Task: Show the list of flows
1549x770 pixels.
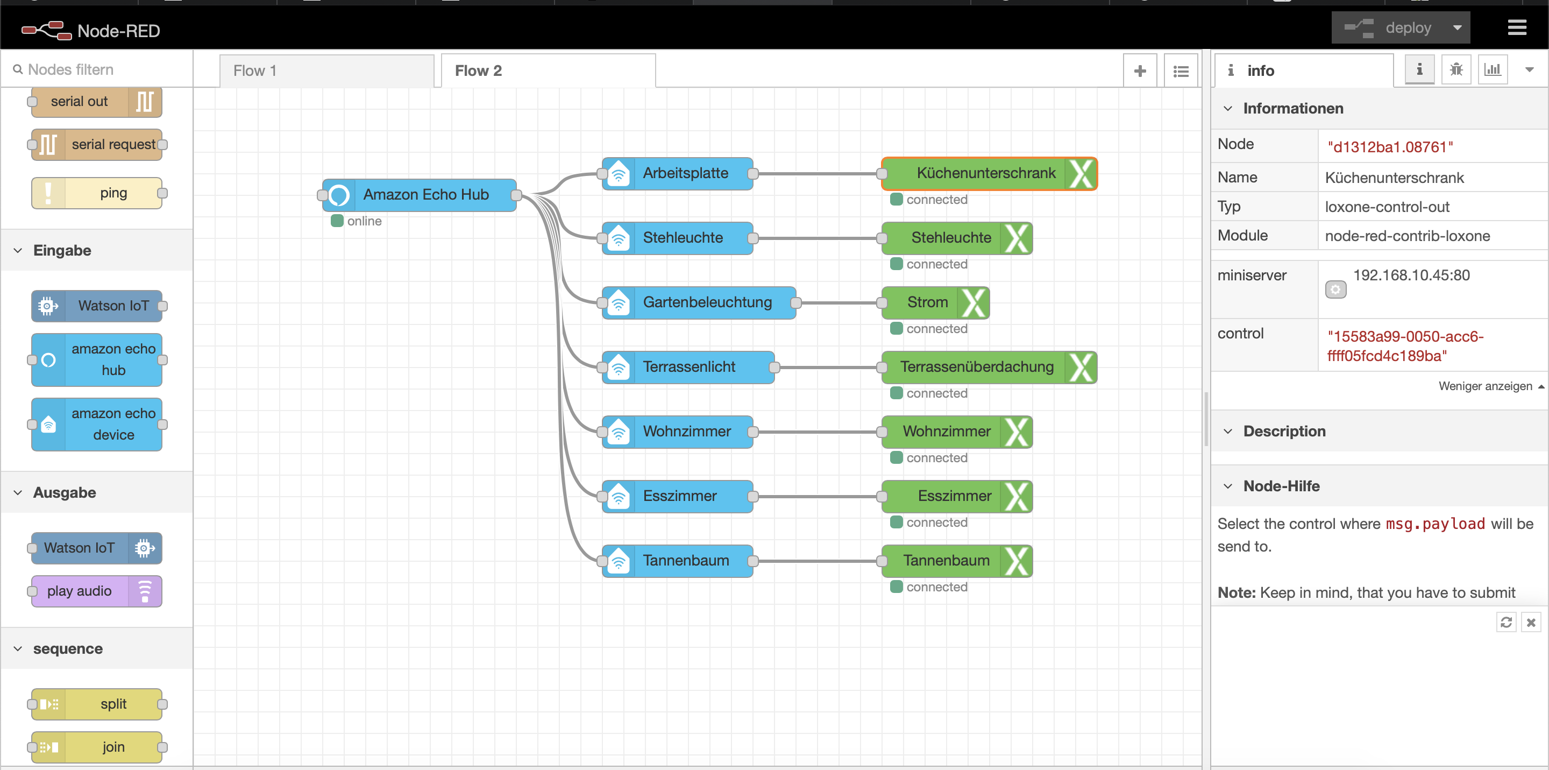Action: (x=1181, y=71)
